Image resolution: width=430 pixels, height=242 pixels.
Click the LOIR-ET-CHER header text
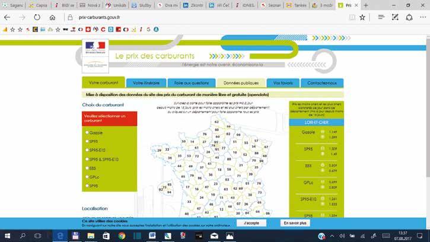pyautogui.click(x=316, y=122)
